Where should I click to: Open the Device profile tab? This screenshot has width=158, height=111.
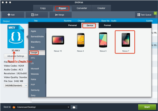tap(90, 25)
